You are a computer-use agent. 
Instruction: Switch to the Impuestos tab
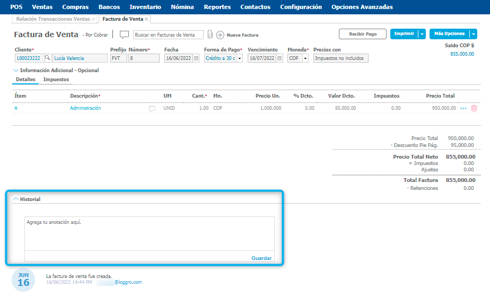tap(56, 80)
